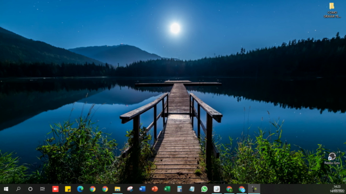The height and width of the screenshot is (194, 346).
Task: Launch Cortana from the circle icon
Action: [30, 189]
